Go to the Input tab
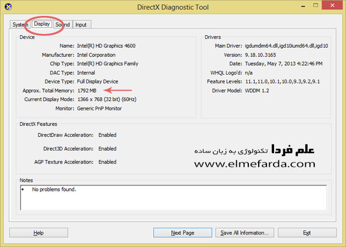The height and width of the screenshot is (247, 346). [81, 25]
